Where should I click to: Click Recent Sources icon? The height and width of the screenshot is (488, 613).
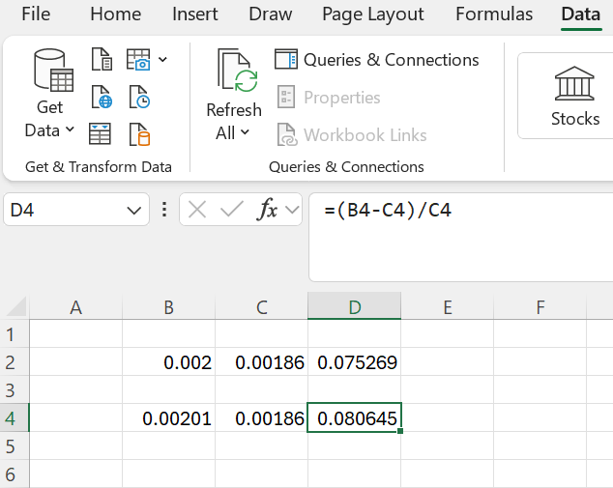click(139, 97)
